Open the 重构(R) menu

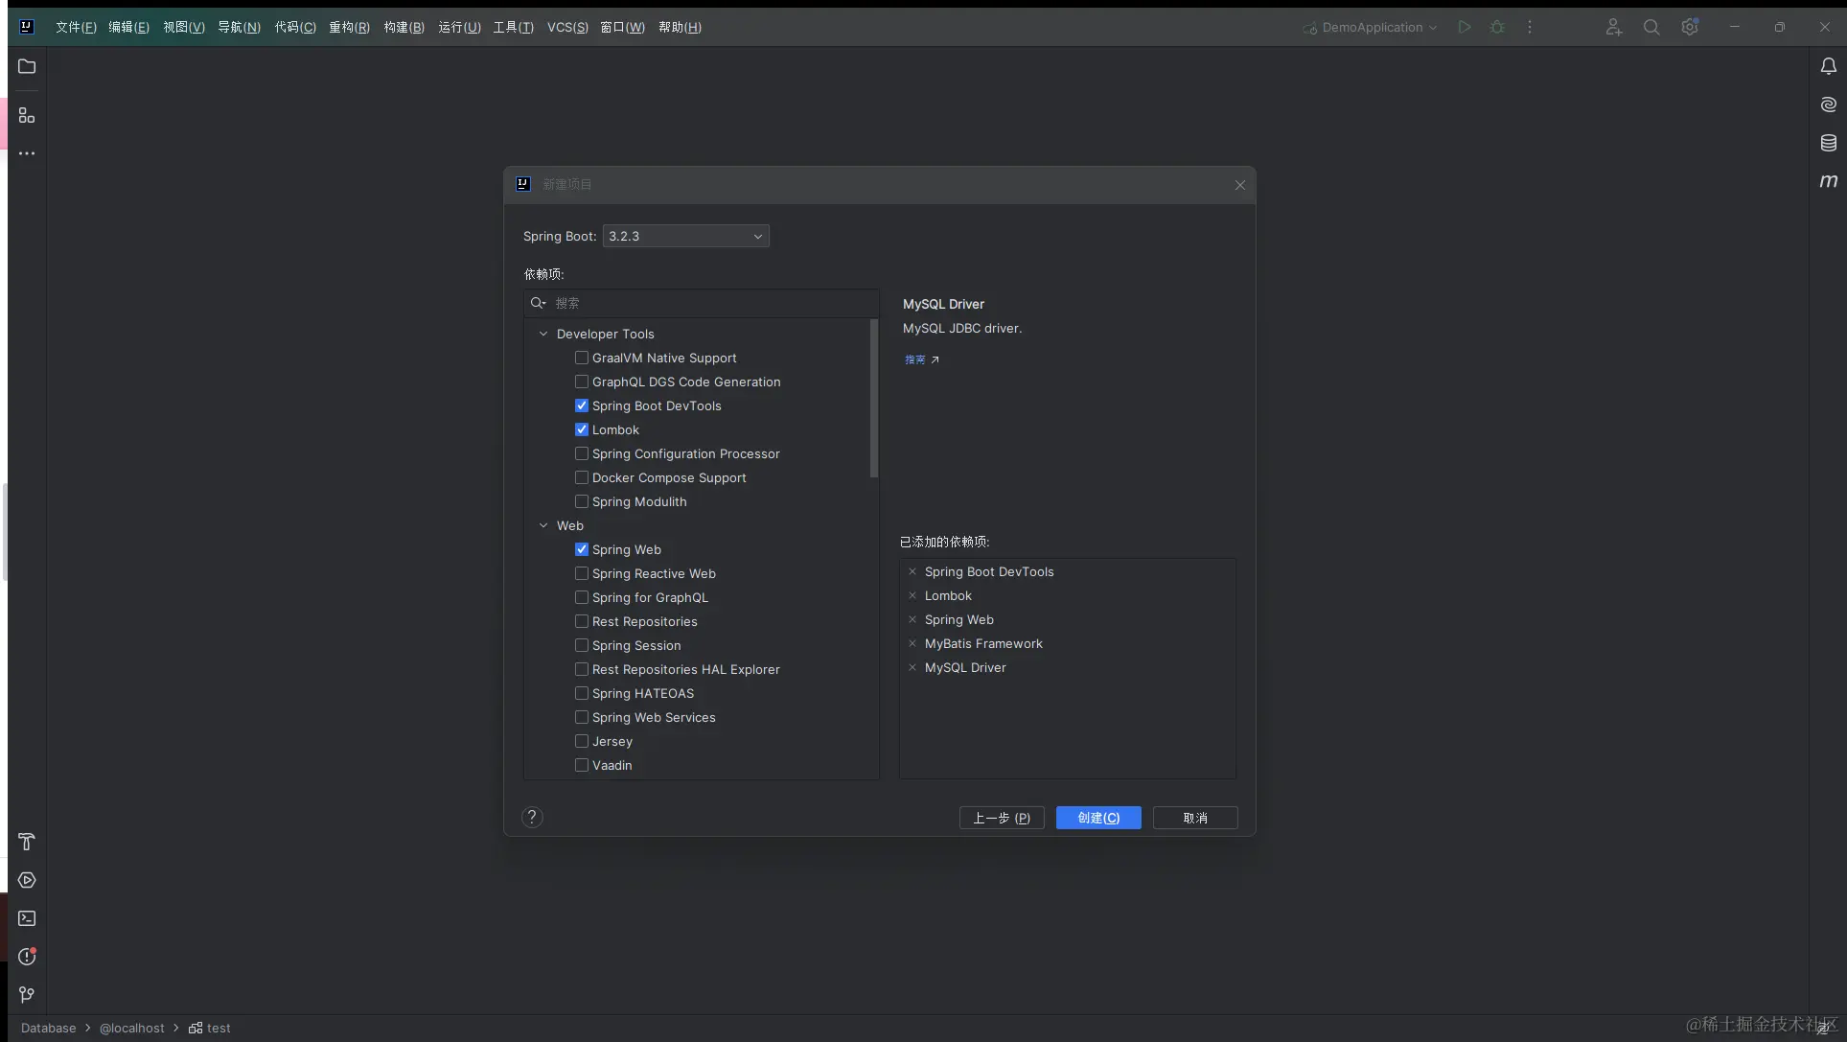point(349,27)
